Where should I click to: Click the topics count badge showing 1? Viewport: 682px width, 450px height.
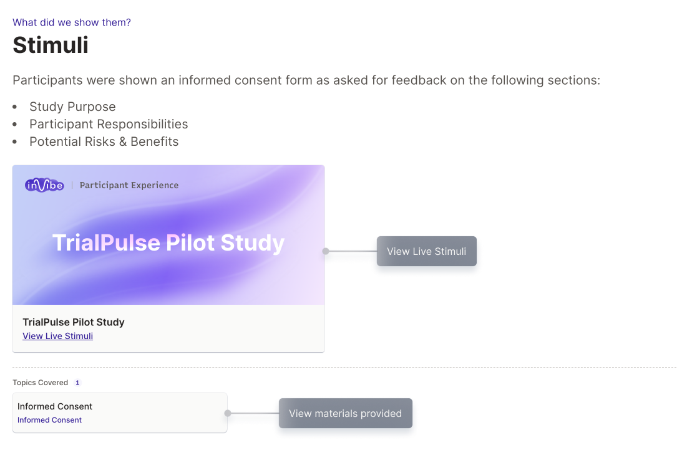(77, 383)
